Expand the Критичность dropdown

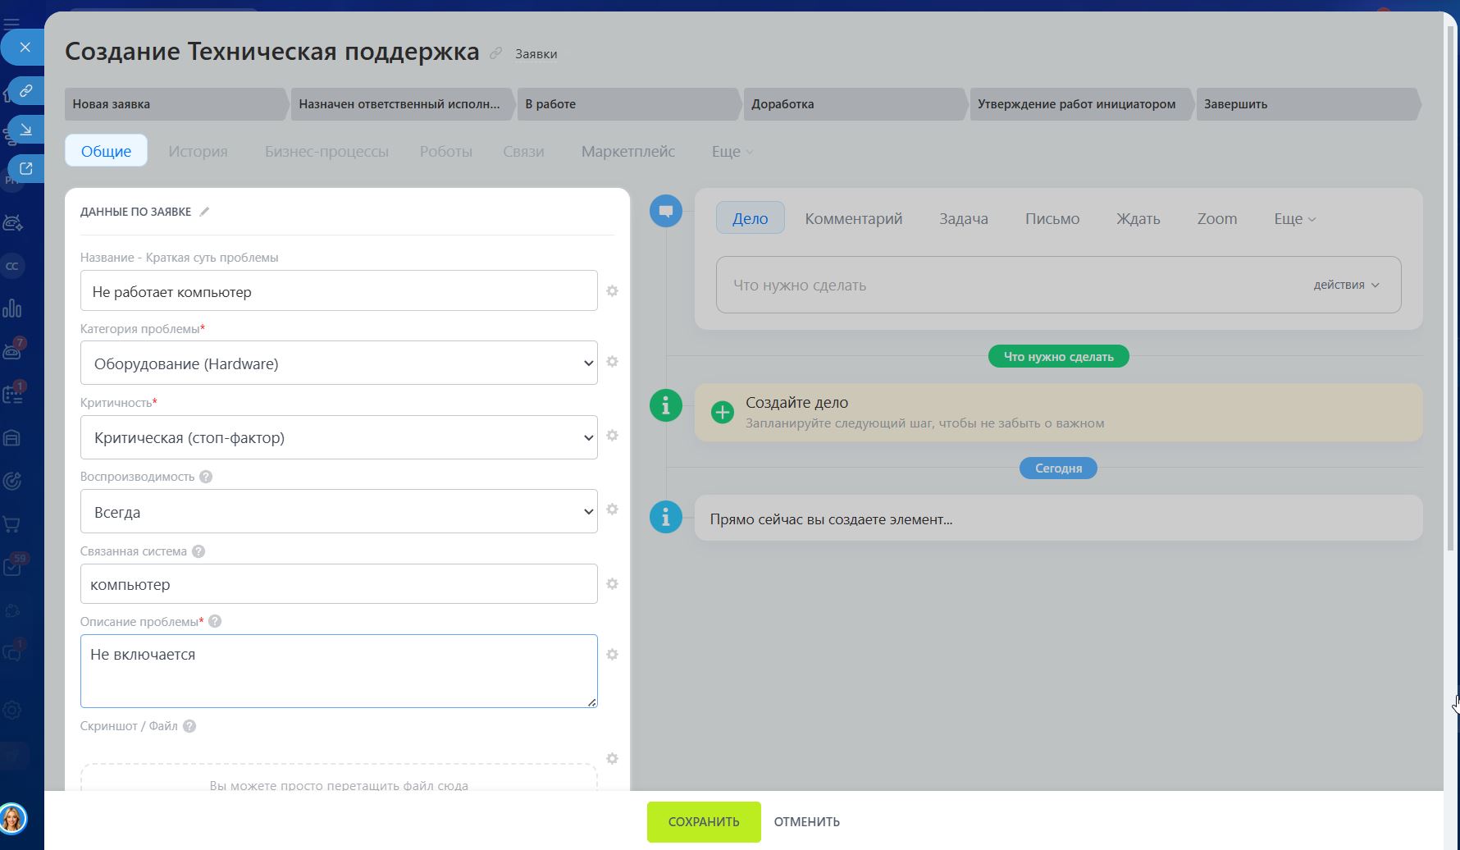tap(339, 437)
